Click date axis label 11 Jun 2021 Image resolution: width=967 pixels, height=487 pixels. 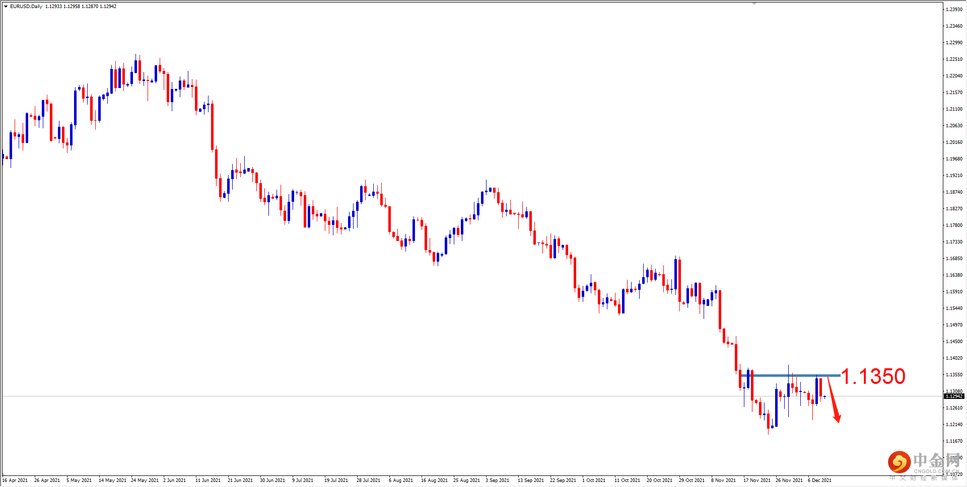(x=208, y=480)
